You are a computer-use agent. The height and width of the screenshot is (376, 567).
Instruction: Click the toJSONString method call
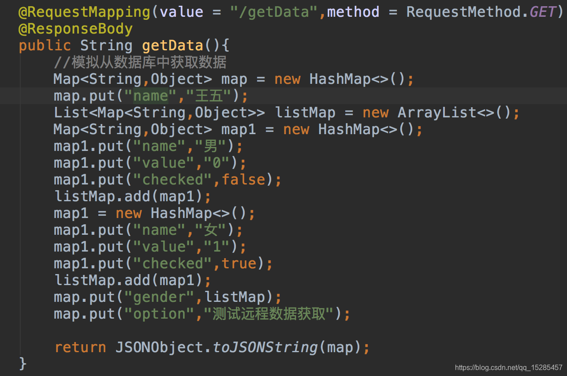click(x=265, y=347)
